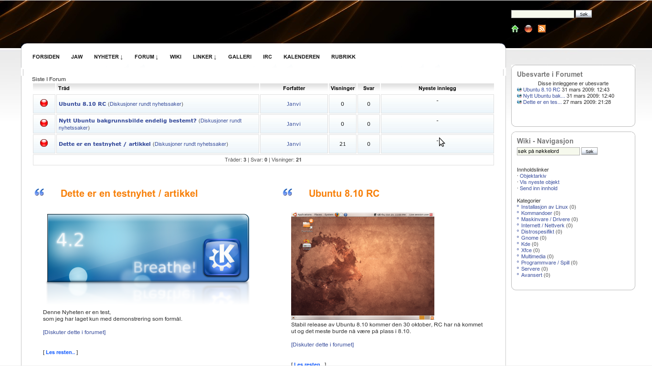
Task: Click the quote icon beside the Ubuntu 8.10 RC heading
Action: (x=288, y=193)
